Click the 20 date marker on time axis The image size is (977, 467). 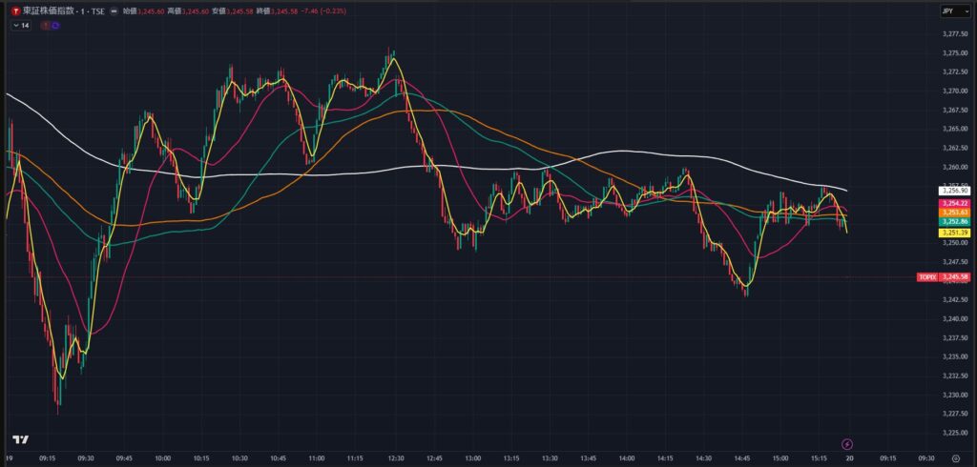coord(848,458)
